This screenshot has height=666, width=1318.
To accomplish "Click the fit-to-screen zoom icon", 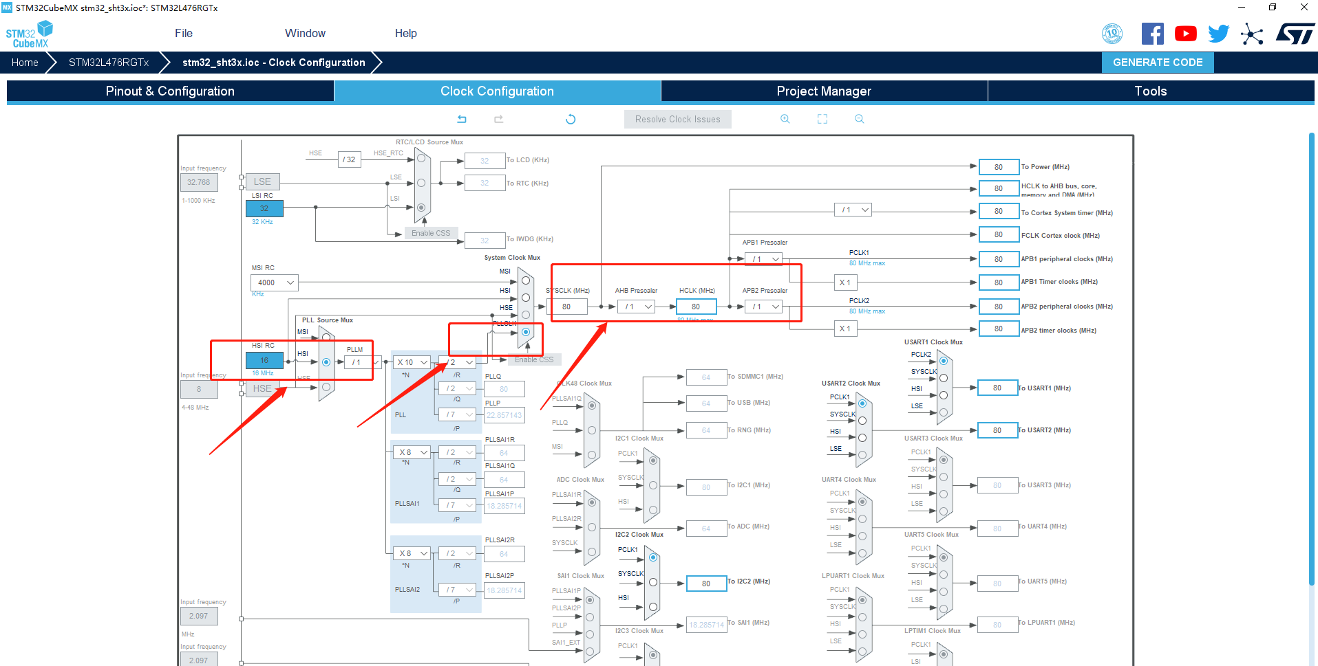I will [822, 119].
